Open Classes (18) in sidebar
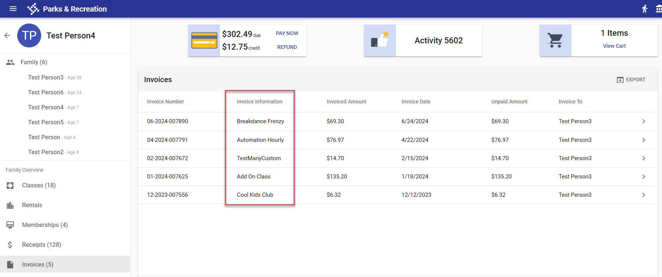Viewport: 662px width, 277px height. pyautogui.click(x=39, y=185)
